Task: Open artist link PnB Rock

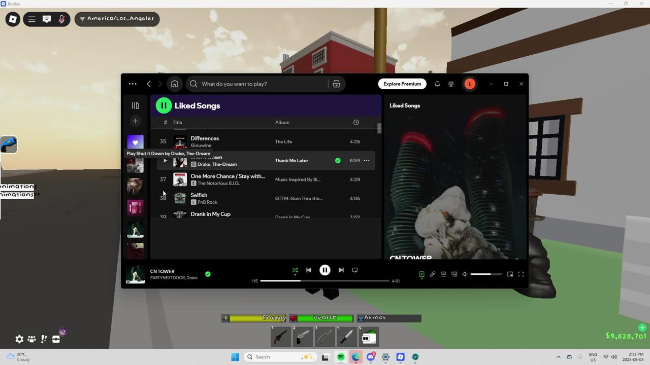Action: point(207,202)
